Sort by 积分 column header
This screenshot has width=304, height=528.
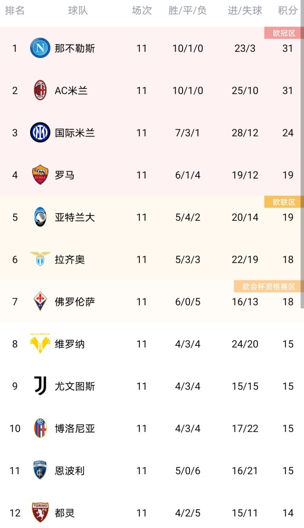click(288, 11)
